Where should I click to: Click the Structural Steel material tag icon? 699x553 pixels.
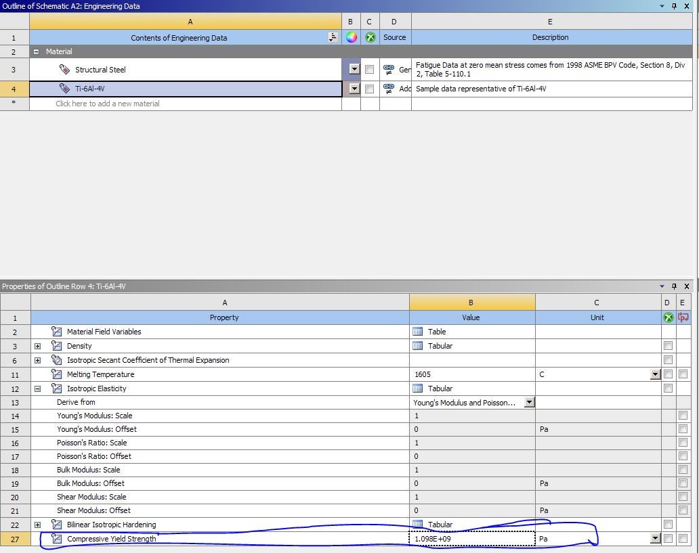tap(64, 69)
